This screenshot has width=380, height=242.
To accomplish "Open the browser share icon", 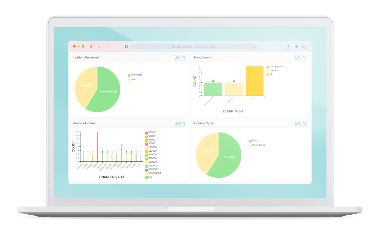I will 288,46.
